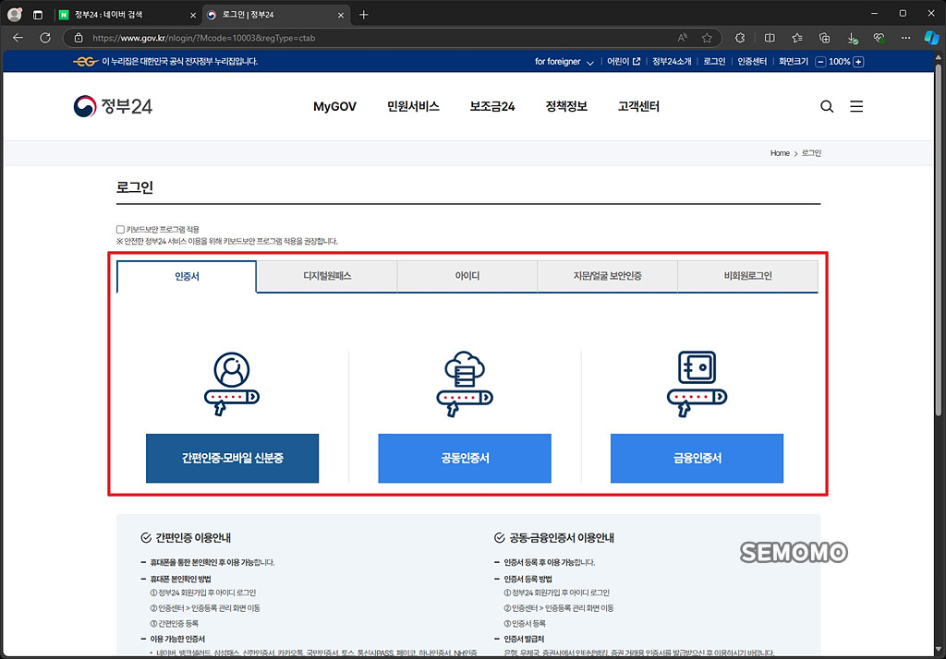Open browser settings and more menu
Screen dimensions: 946x659
906,38
